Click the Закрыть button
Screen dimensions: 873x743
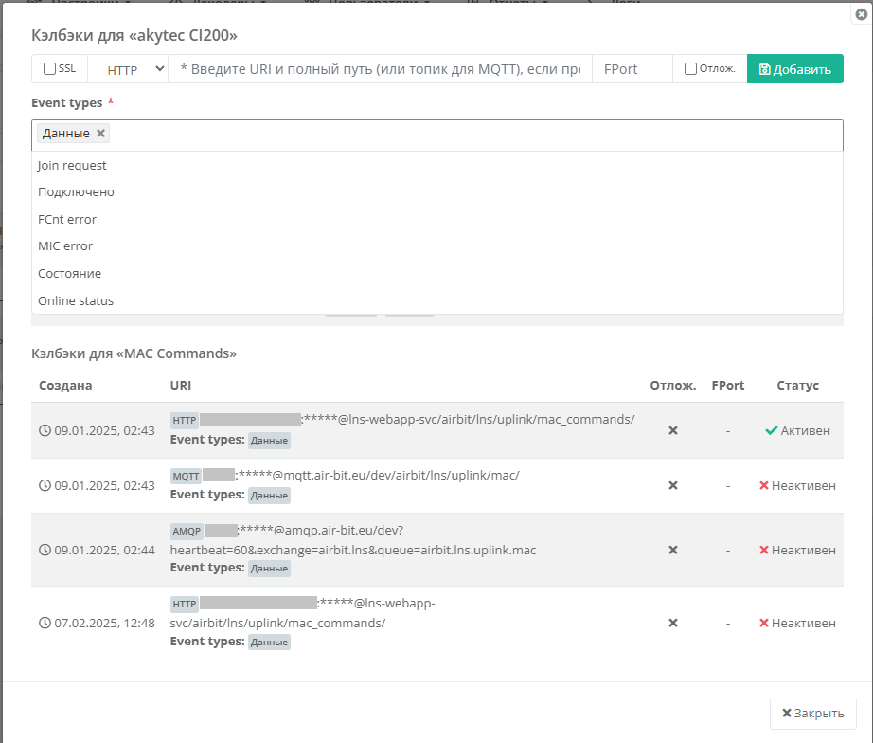(x=813, y=713)
